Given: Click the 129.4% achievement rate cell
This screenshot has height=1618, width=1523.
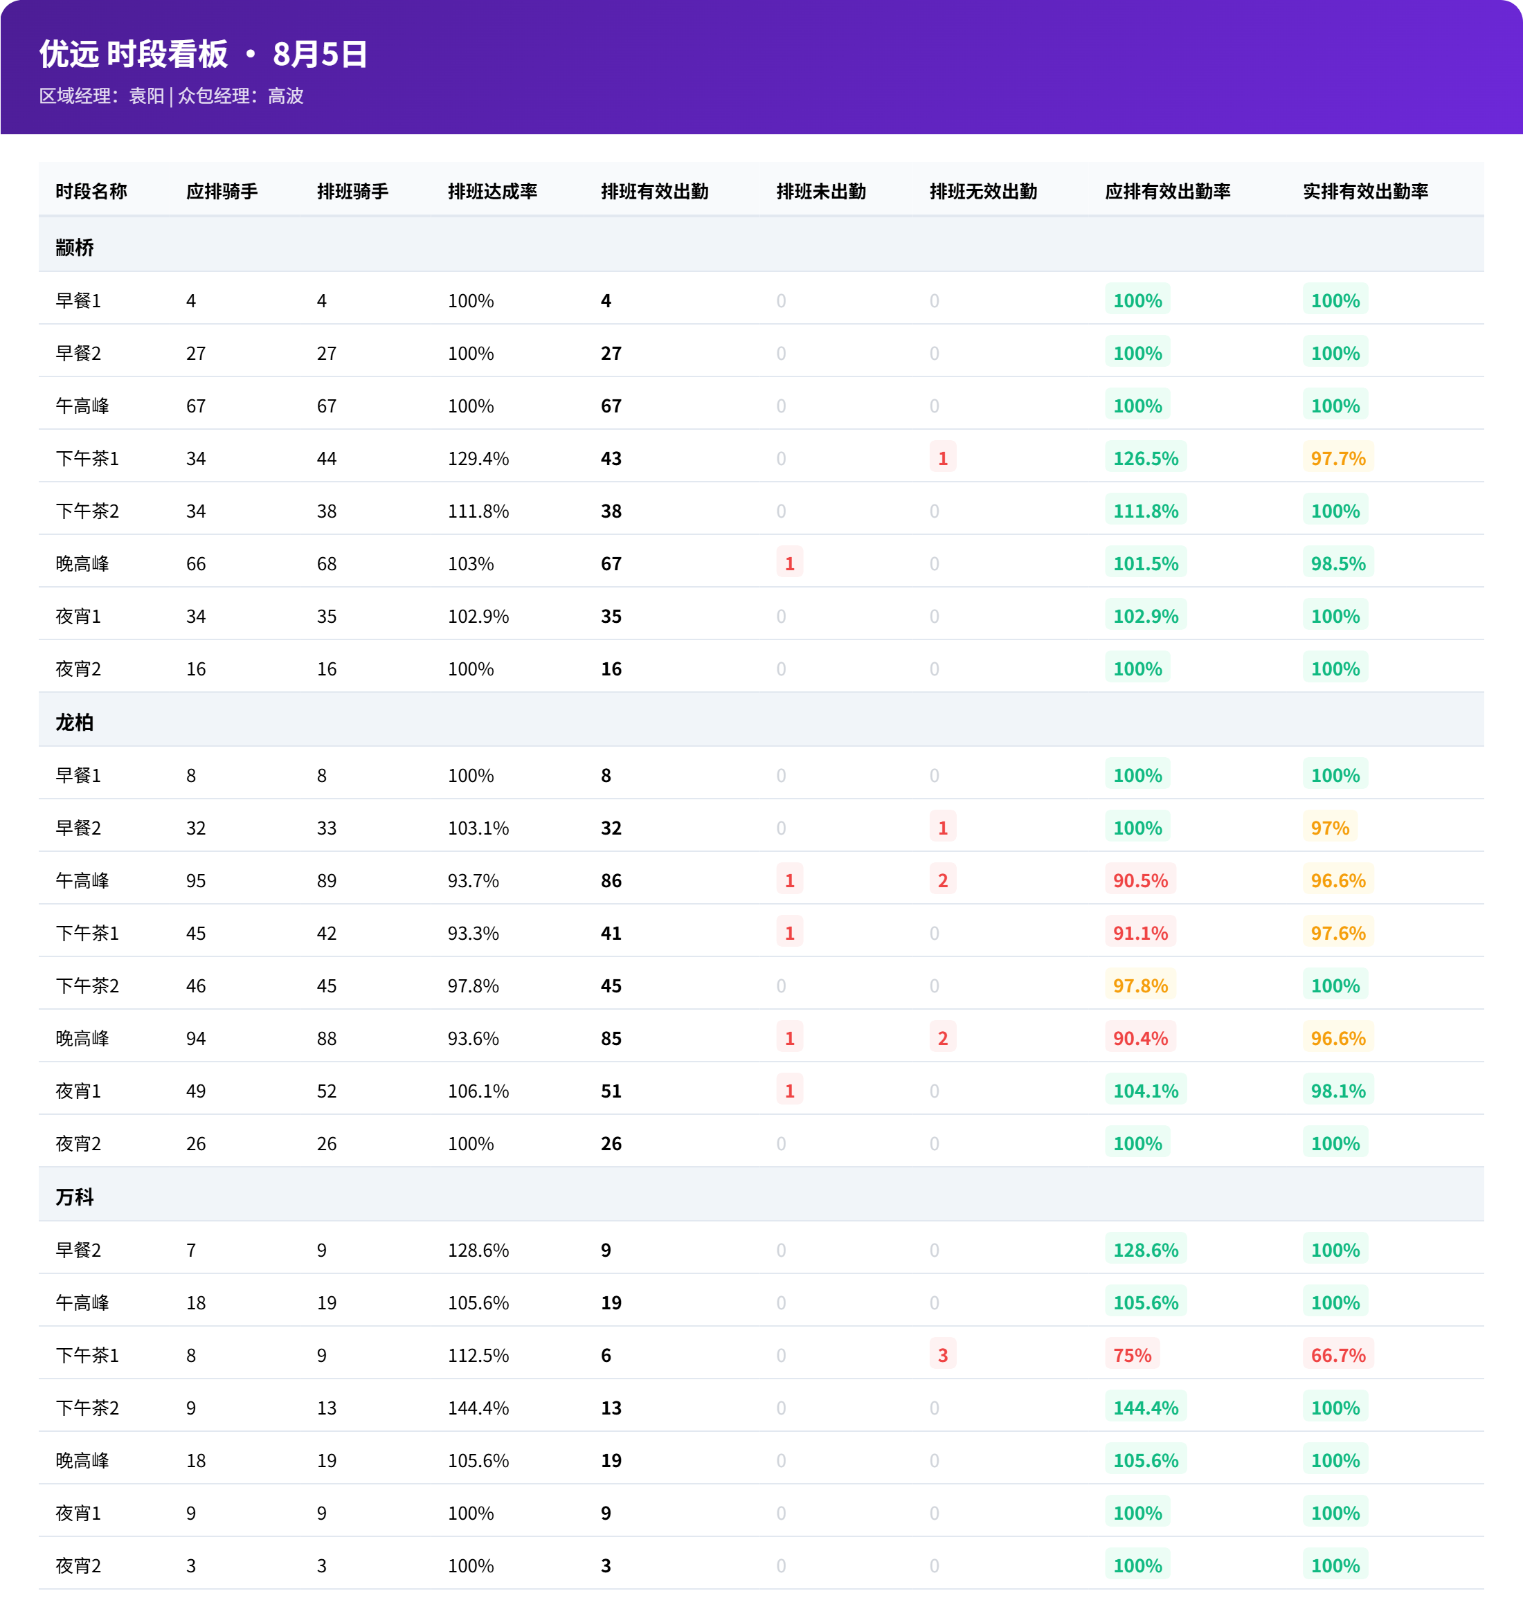Looking at the screenshot, I should 478,458.
